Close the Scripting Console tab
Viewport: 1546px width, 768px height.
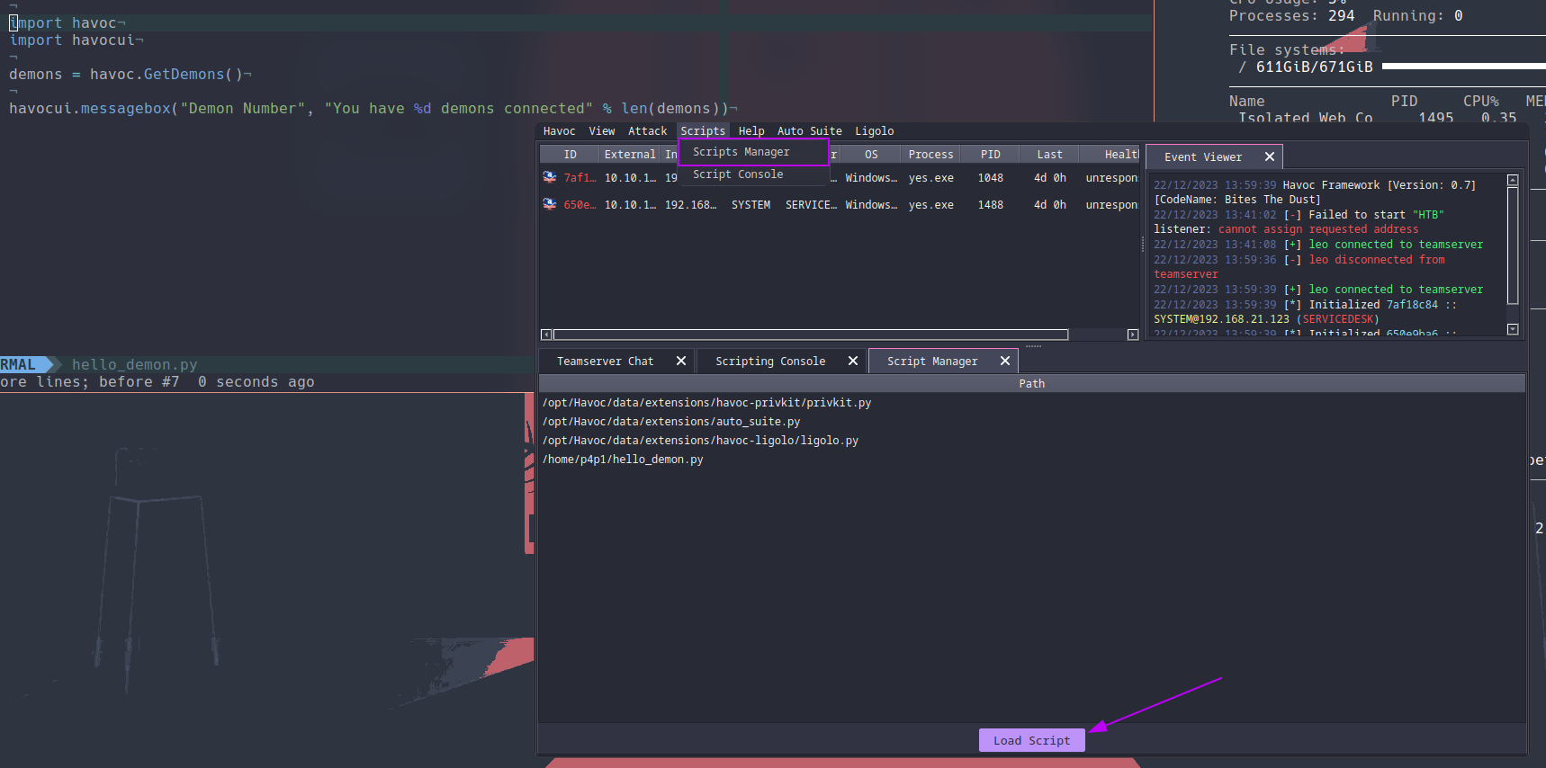[x=853, y=361]
